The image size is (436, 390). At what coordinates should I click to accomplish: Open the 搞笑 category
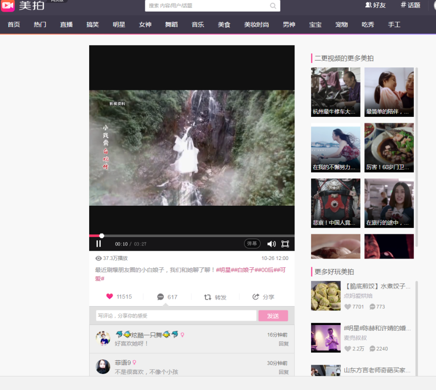[x=93, y=25]
